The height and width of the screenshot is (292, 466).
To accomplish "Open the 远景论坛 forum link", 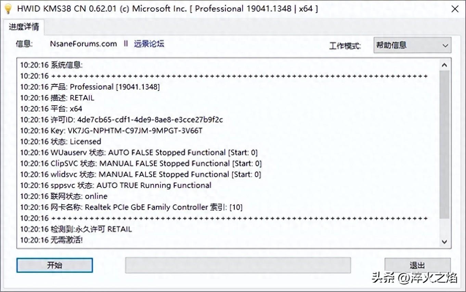I will coord(150,44).
